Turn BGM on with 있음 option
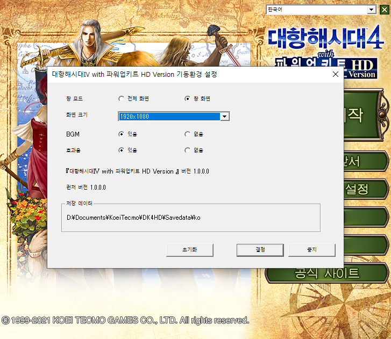This screenshot has height=339, width=391. click(121, 134)
